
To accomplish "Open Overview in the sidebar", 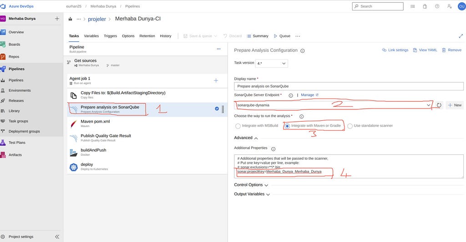I will point(16,32).
